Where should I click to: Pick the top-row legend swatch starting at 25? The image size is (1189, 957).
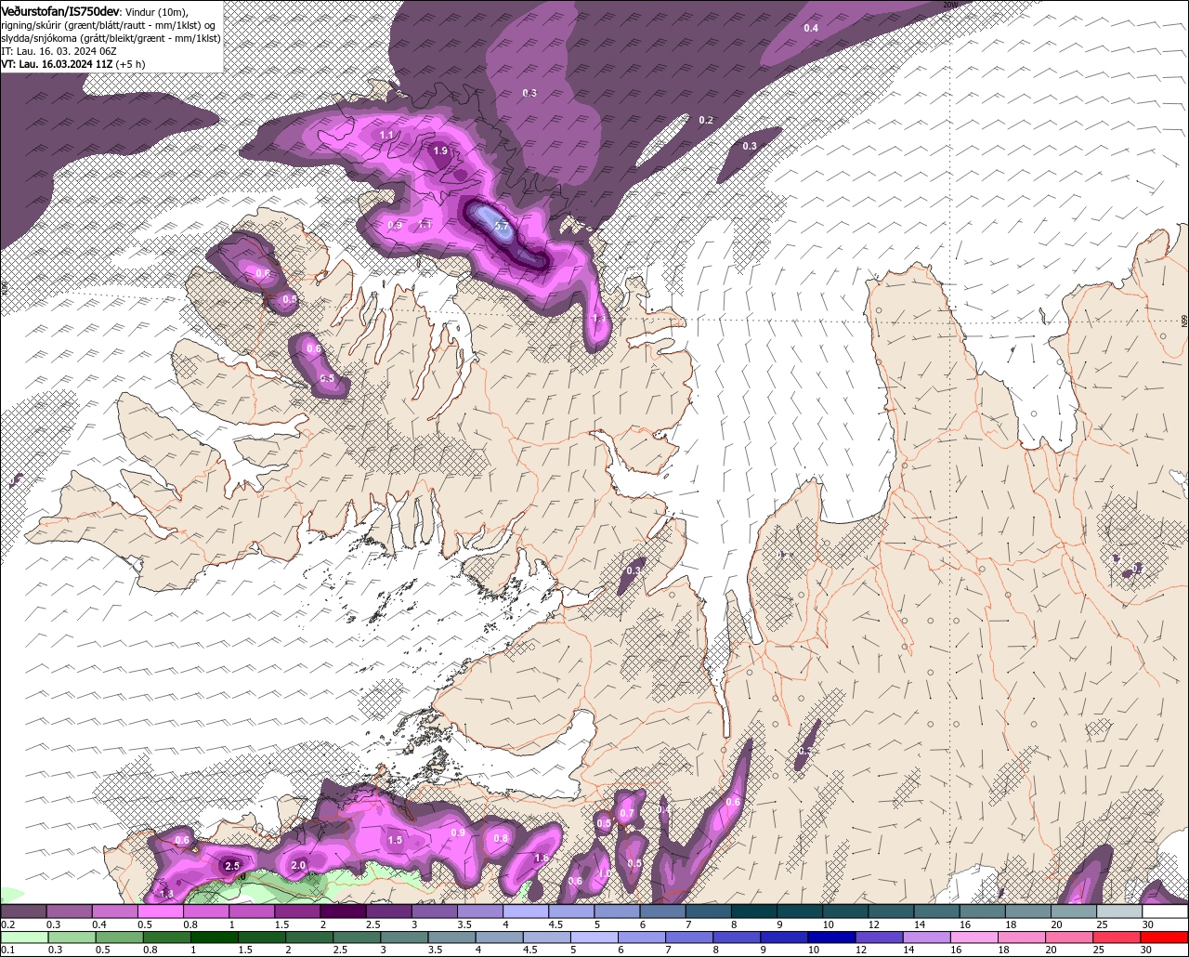point(1119,911)
